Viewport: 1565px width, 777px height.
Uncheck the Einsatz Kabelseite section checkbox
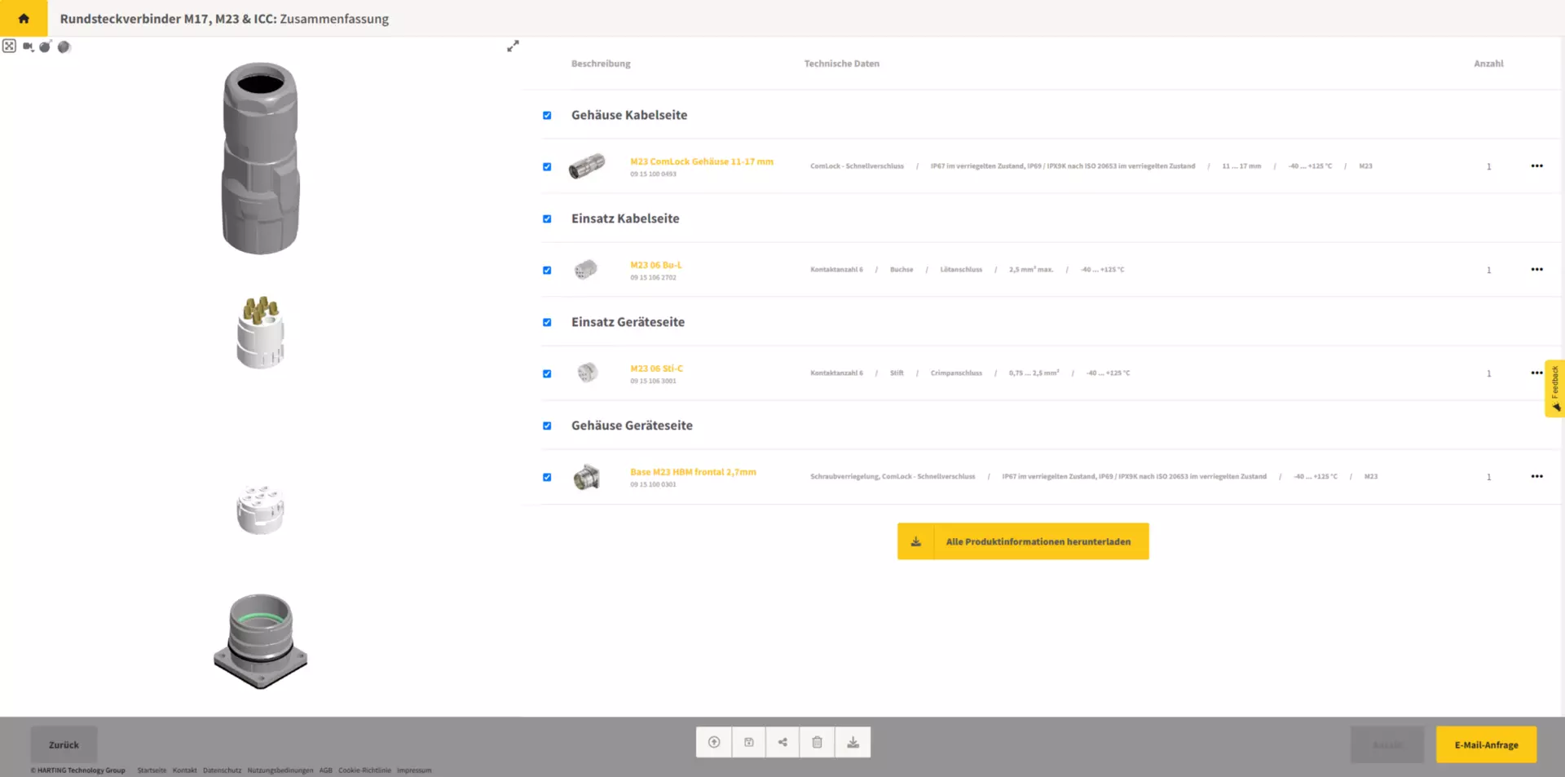(x=547, y=219)
